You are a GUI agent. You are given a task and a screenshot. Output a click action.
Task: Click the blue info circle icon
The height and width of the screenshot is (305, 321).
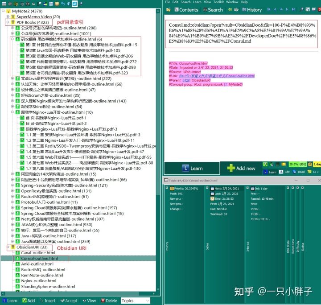69,4
